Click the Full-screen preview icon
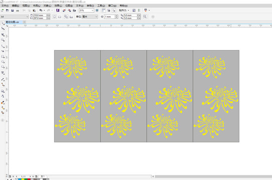Viewport: 272px width, 180px height. (97, 10)
